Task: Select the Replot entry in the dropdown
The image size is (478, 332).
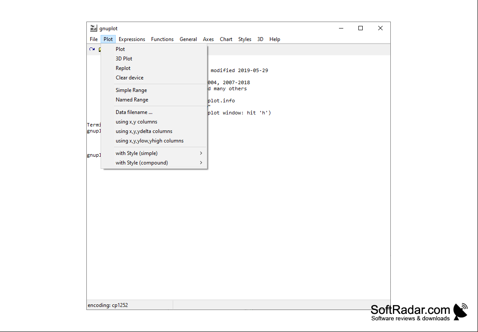Action: [154, 68]
